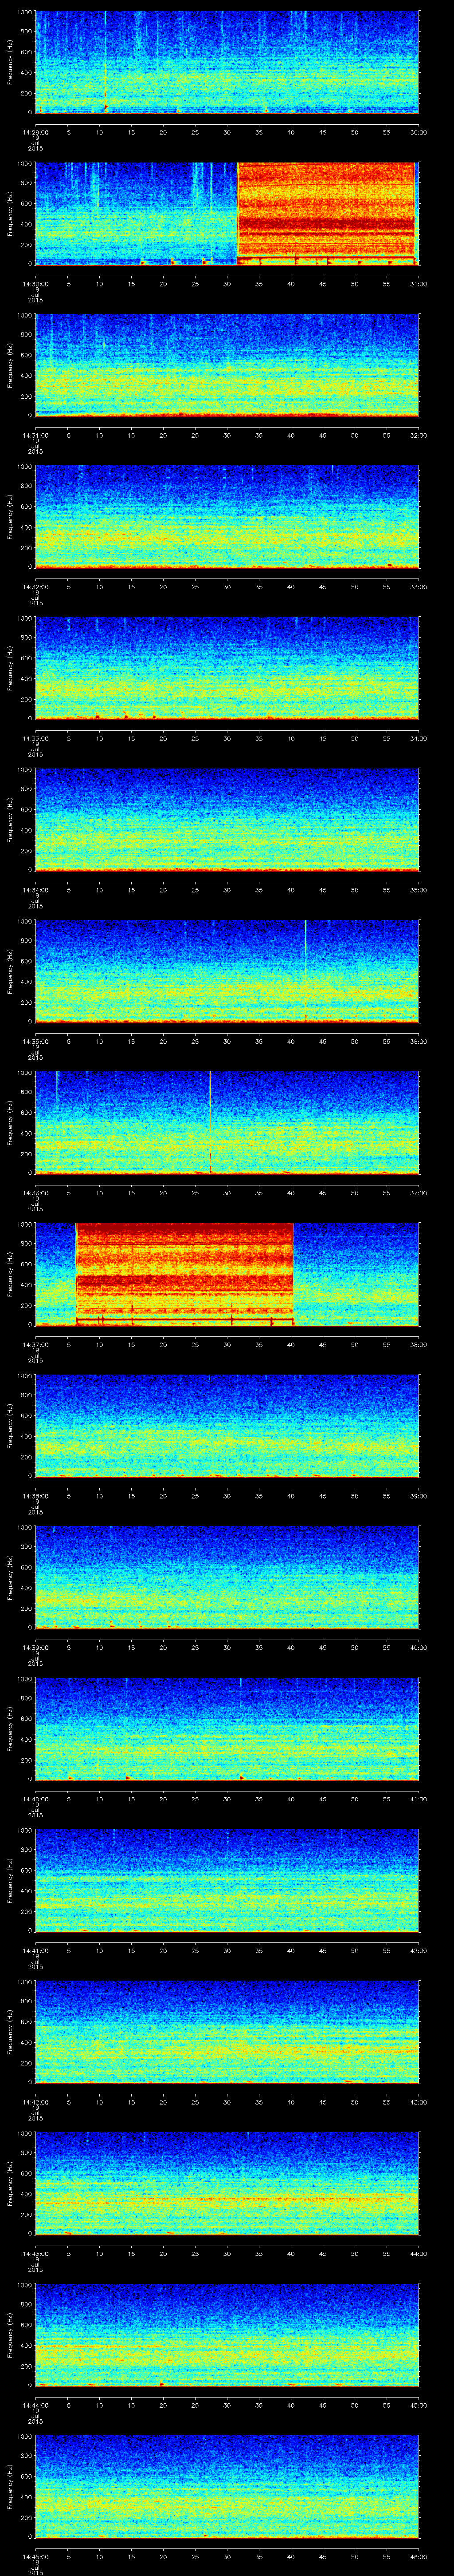Click the '14:38:00' start time label
The height and width of the screenshot is (2576, 454).
pyautogui.click(x=35, y=1496)
